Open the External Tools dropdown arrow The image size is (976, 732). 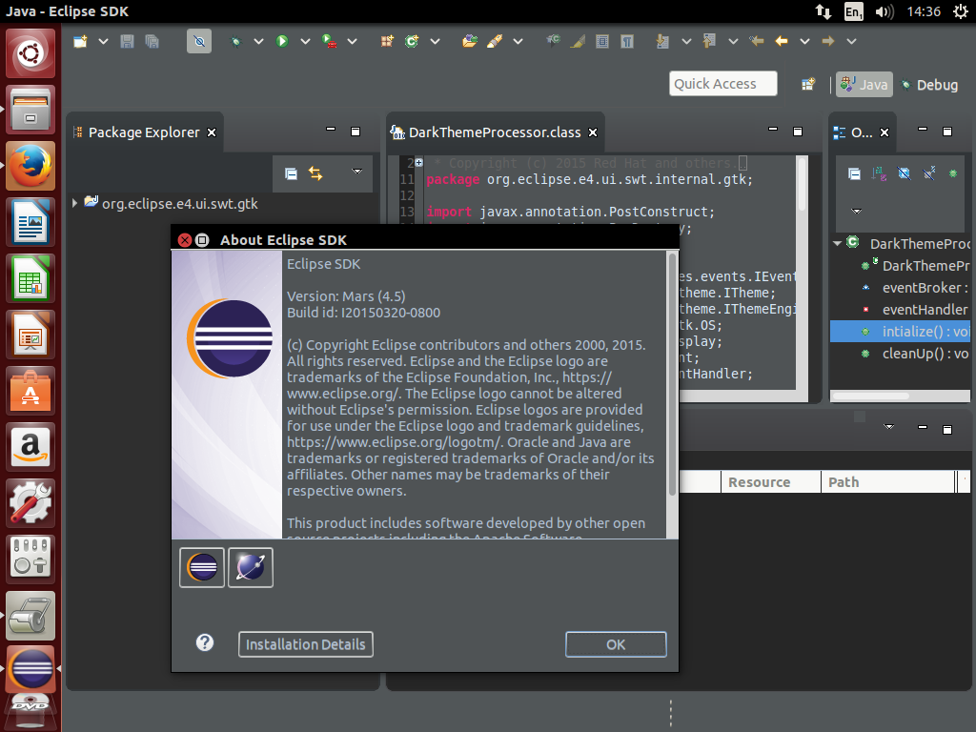pyautogui.click(x=353, y=41)
